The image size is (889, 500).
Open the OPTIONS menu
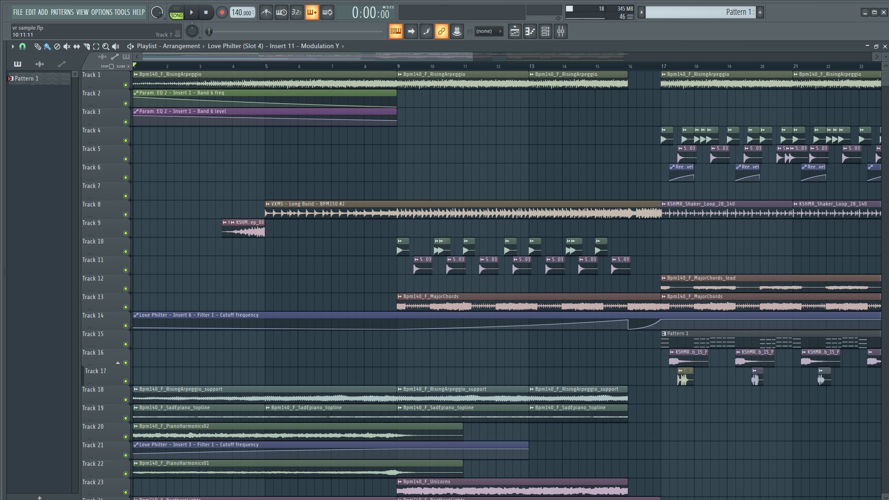pos(101,12)
